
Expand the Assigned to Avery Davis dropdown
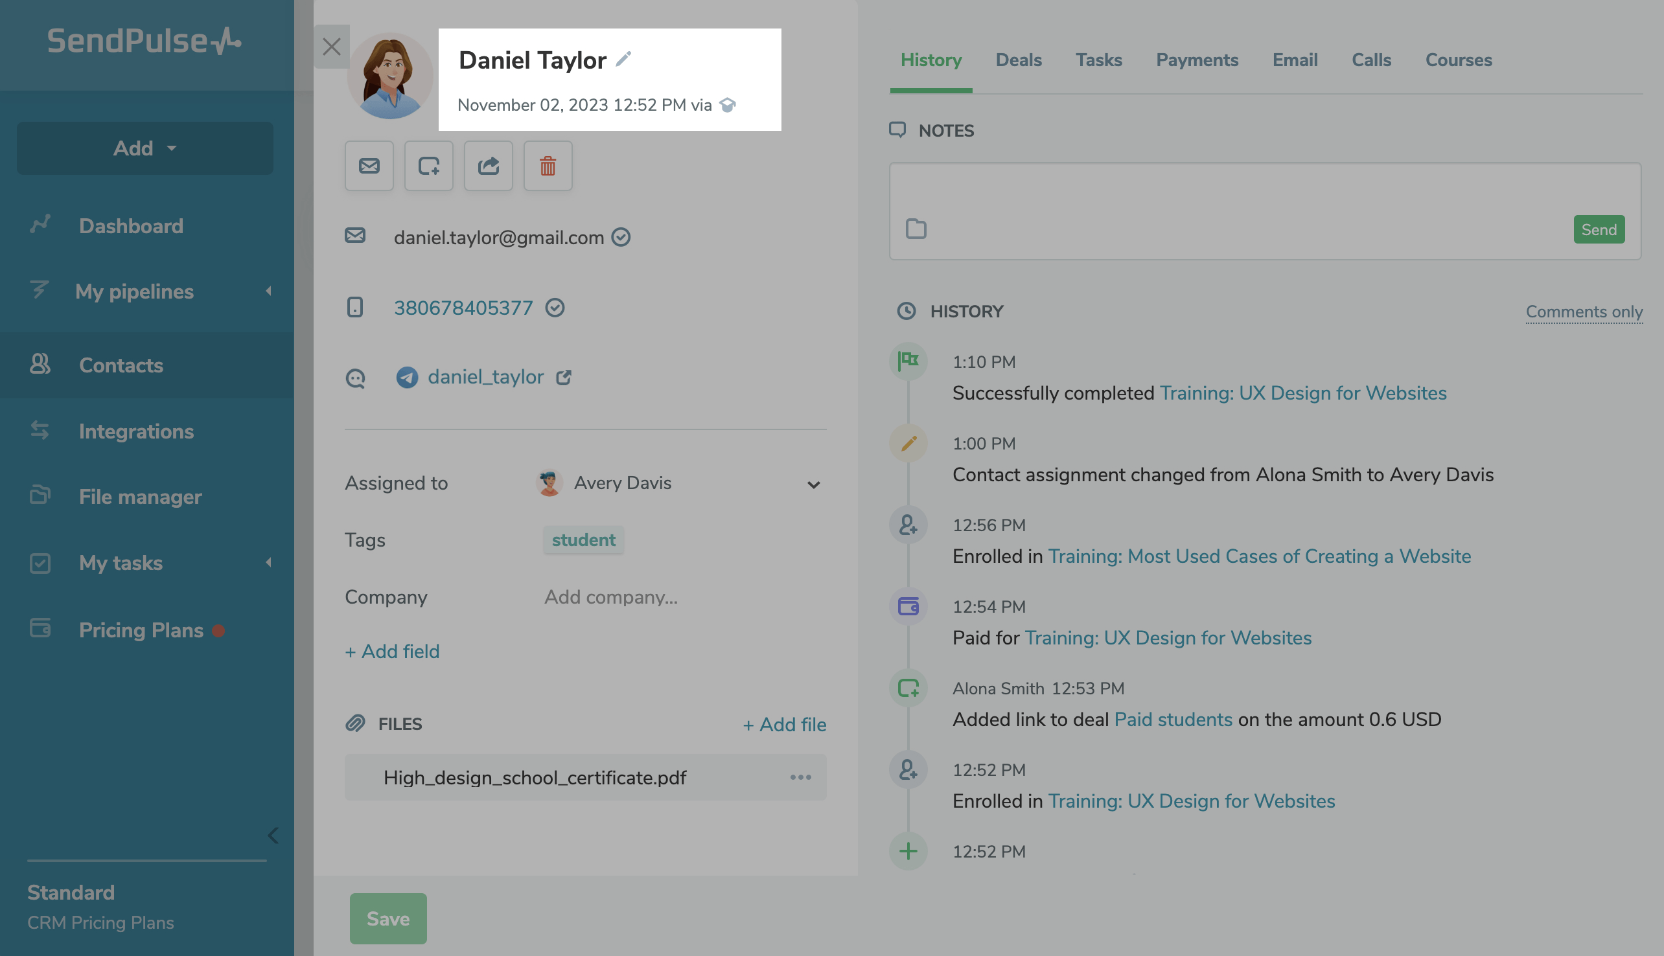[813, 484]
